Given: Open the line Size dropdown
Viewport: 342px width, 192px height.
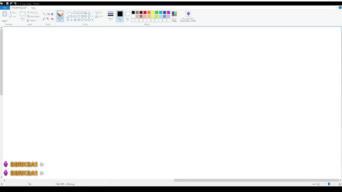Looking at the screenshot, I should click(x=111, y=16).
